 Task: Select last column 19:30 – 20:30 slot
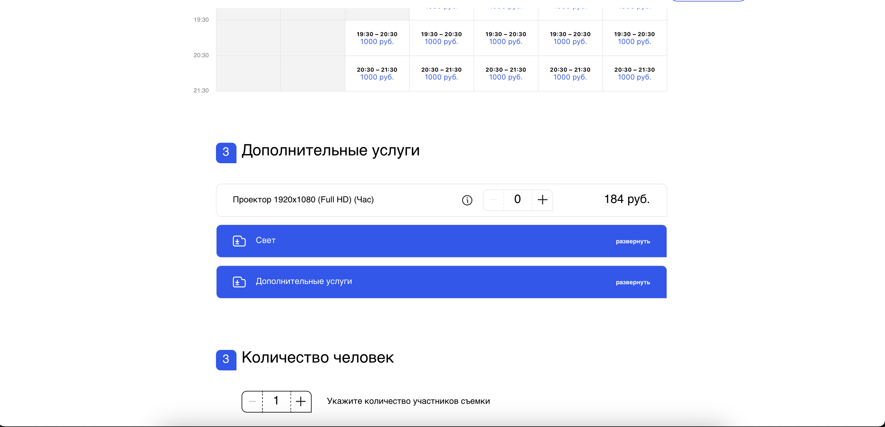coord(634,38)
